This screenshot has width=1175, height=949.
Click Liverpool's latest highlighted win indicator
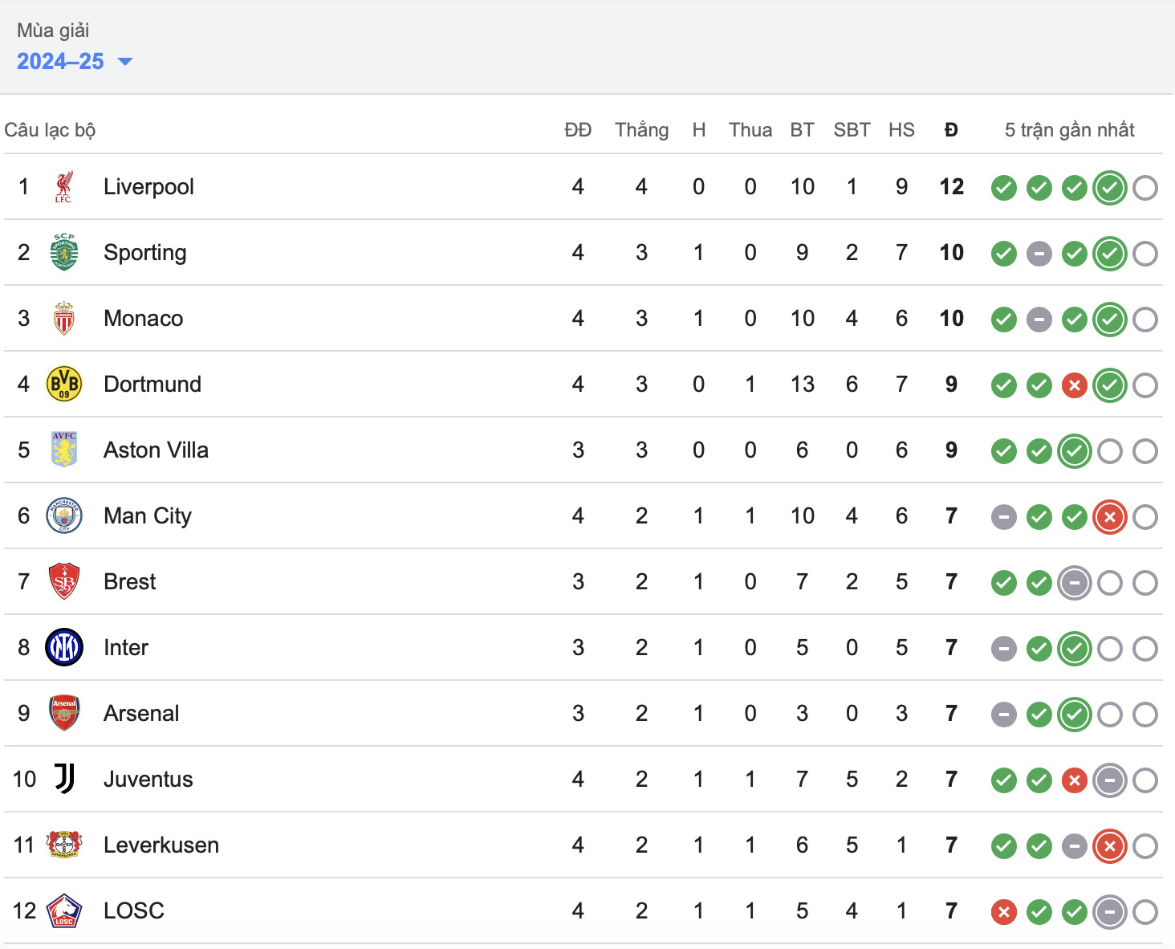pos(1110,189)
